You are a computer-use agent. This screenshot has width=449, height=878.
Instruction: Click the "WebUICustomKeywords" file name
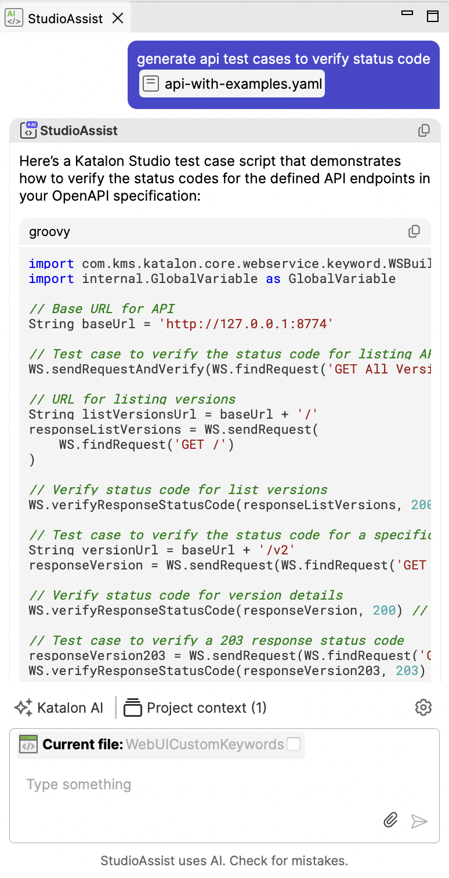205,744
